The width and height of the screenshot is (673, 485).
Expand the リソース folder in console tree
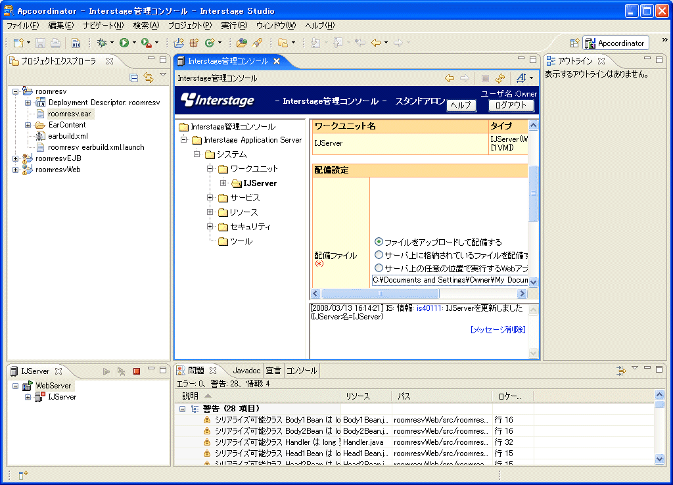pos(210,212)
